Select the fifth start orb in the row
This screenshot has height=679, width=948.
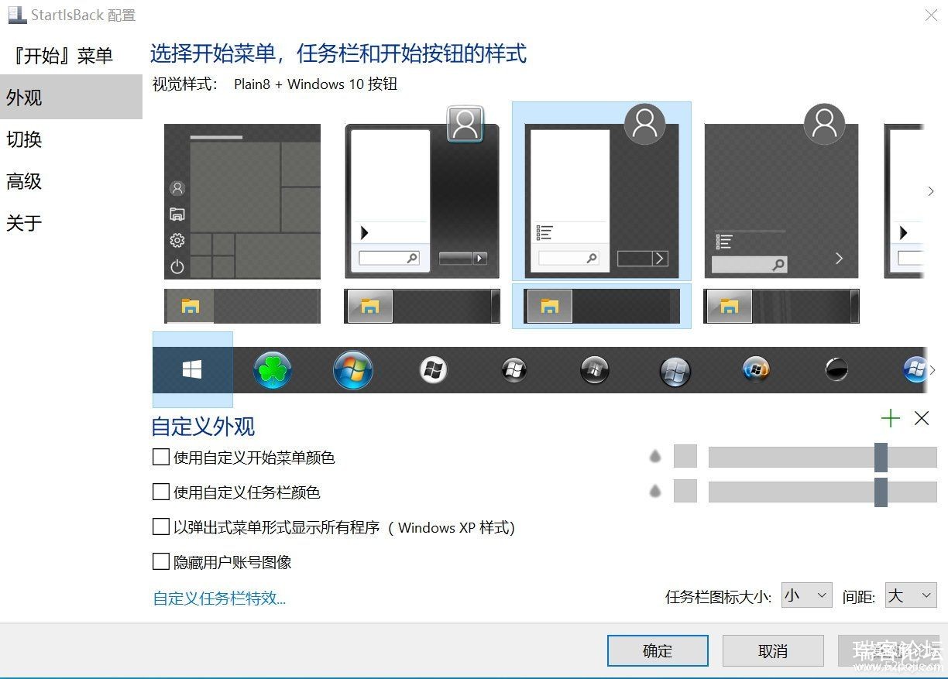point(513,370)
